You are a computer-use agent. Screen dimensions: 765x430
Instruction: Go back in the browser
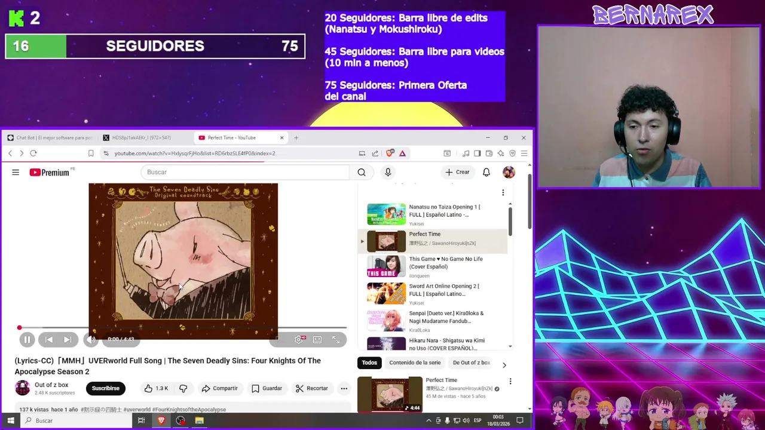(10, 153)
